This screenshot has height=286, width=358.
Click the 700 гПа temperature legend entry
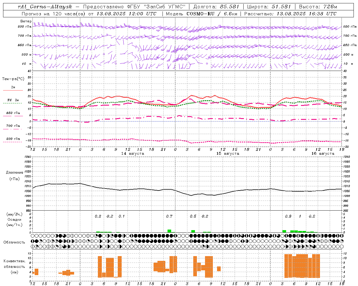pos(13,126)
